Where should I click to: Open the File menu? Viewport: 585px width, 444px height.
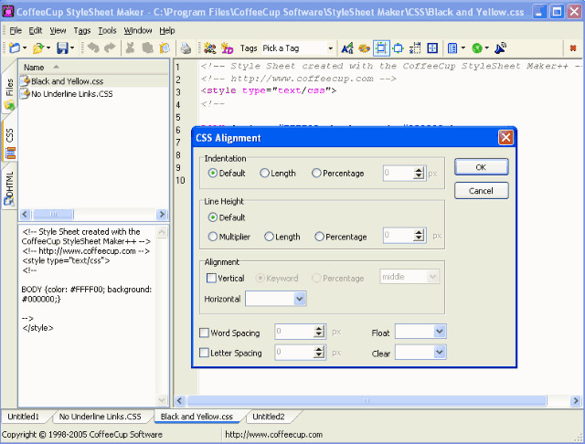[x=16, y=30]
